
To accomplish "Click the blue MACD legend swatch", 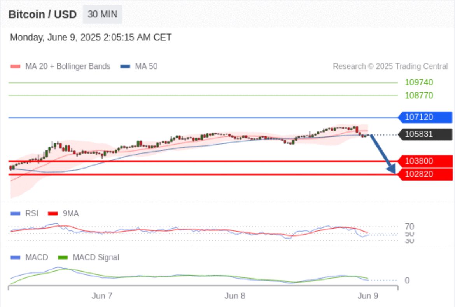I will click(x=15, y=257).
